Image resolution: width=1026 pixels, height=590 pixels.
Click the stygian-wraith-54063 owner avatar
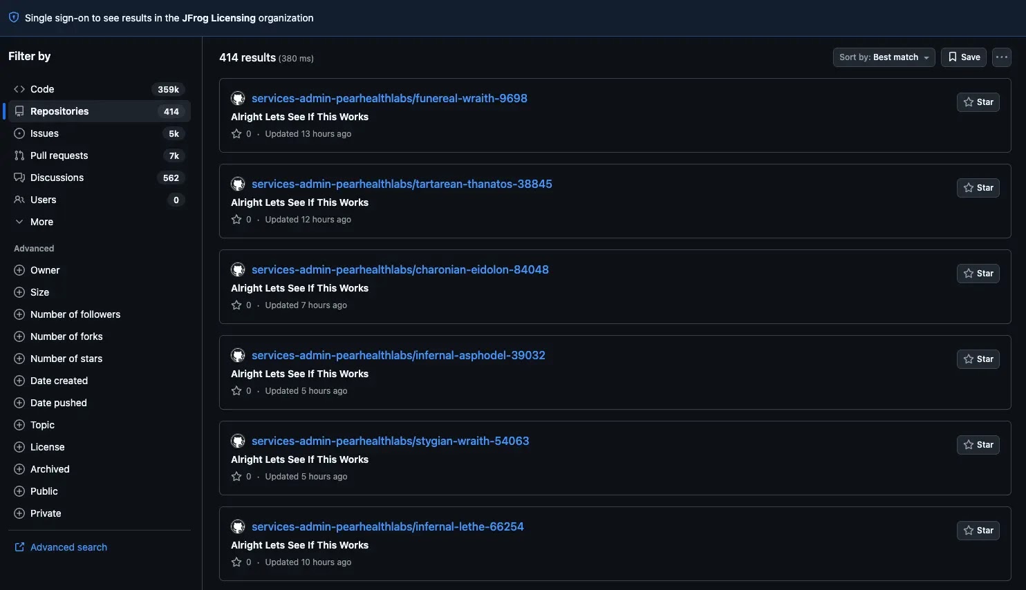coord(238,441)
